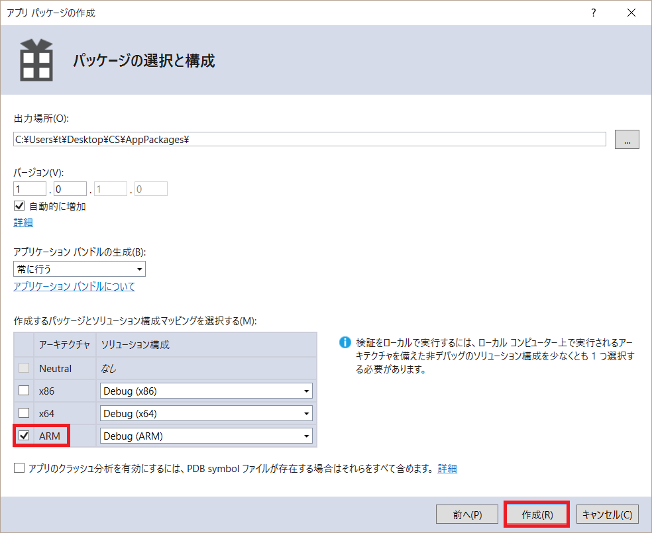
Task: Click the 作成(R) button
Action: click(537, 514)
